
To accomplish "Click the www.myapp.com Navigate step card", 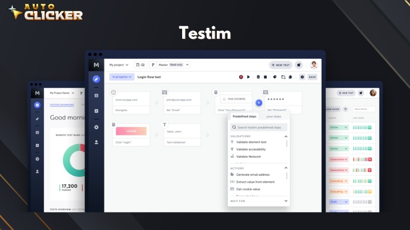I will (x=131, y=102).
